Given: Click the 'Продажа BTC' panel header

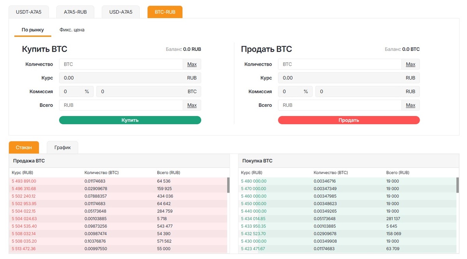Looking at the screenshot, I should [119, 161].
